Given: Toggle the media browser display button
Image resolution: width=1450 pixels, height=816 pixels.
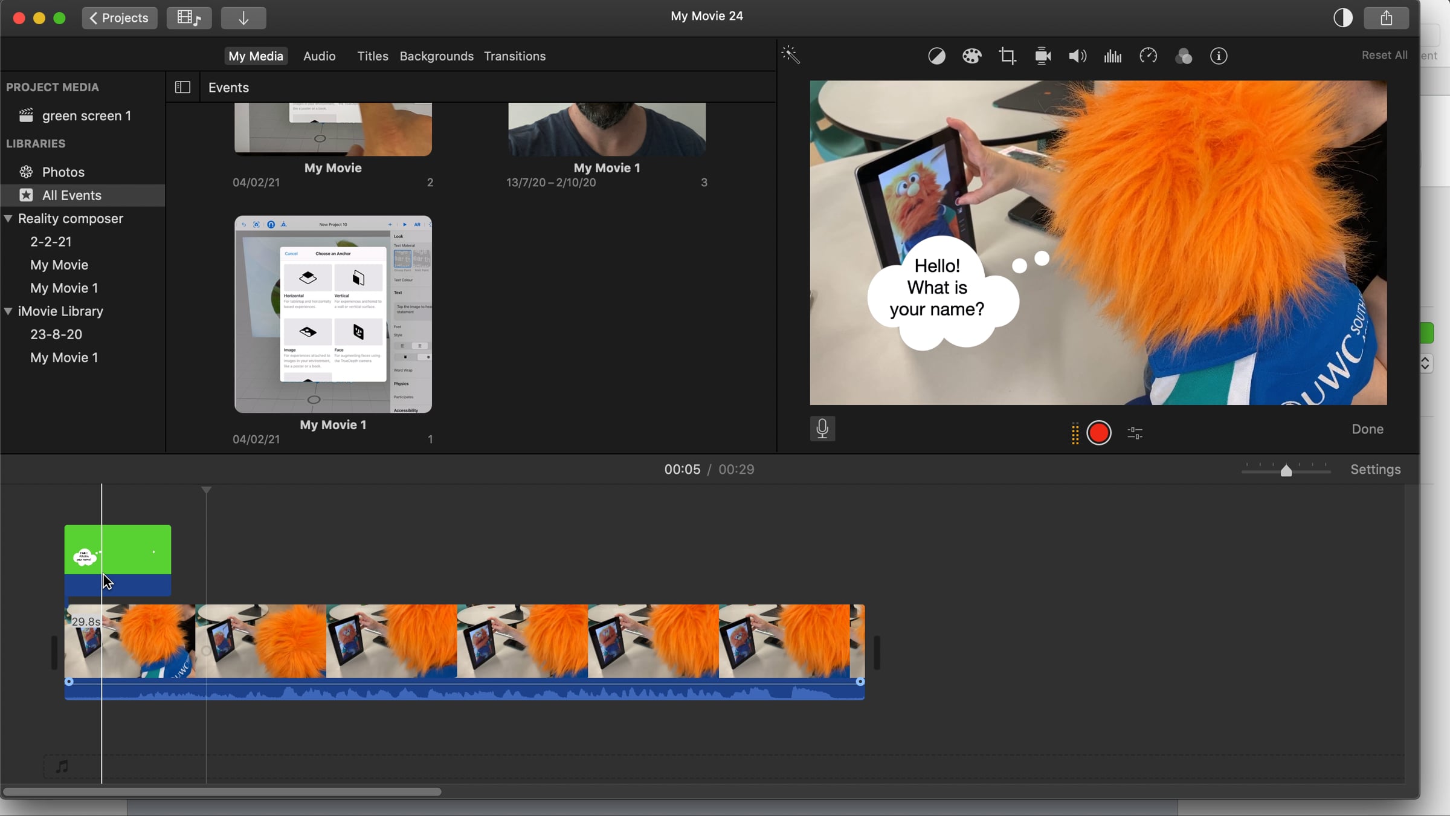Looking at the screenshot, I should pyautogui.click(x=188, y=18).
